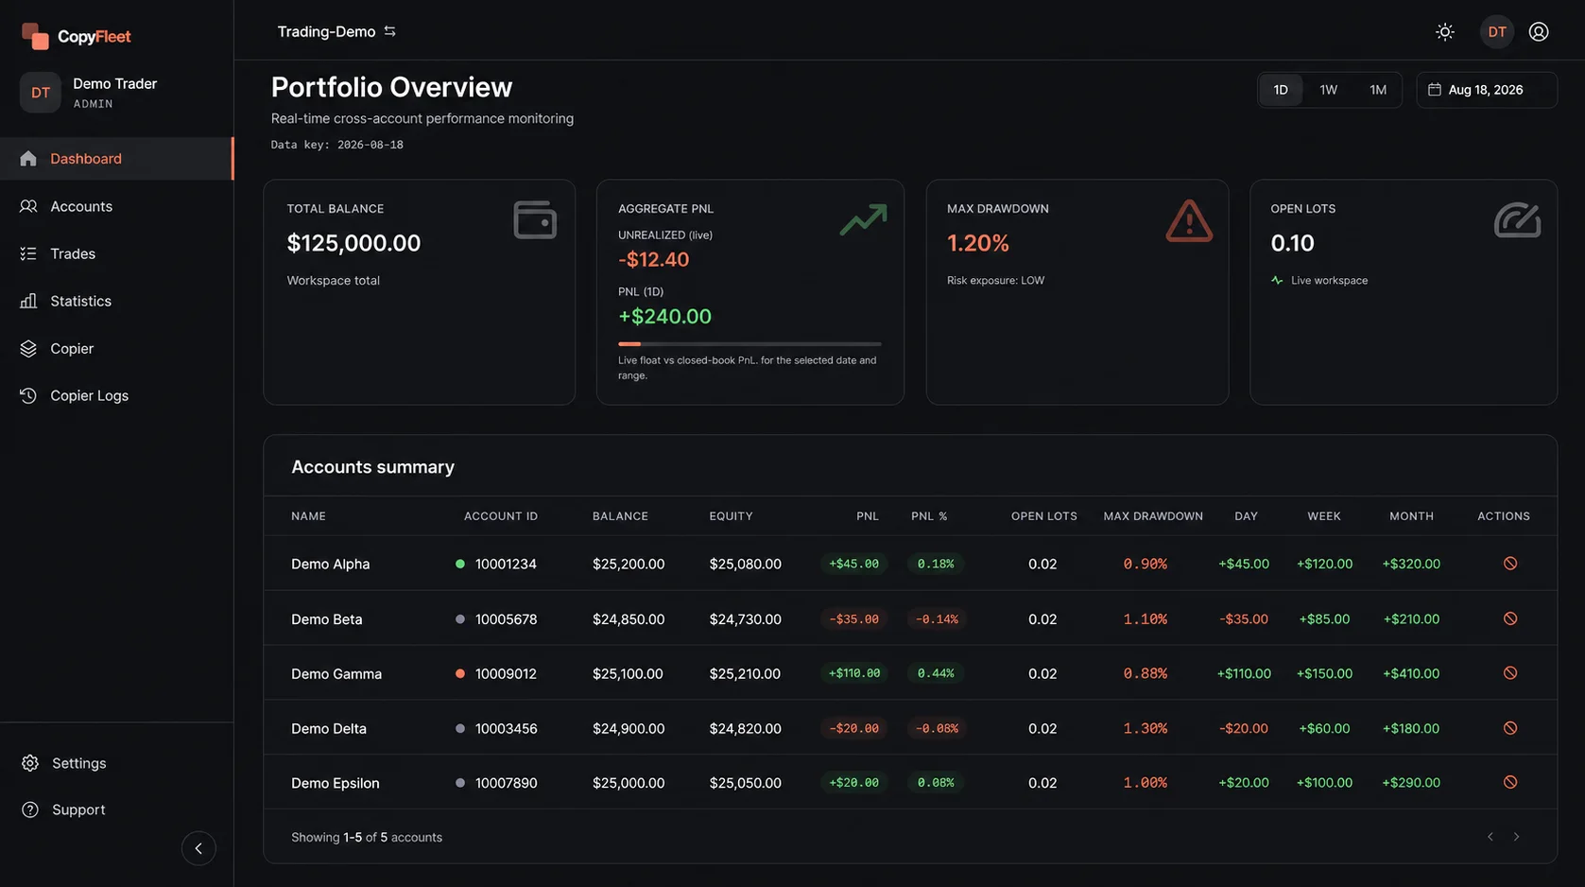Click account ID 10005678
Viewport: 1585px width, 887px height.
tap(506, 619)
